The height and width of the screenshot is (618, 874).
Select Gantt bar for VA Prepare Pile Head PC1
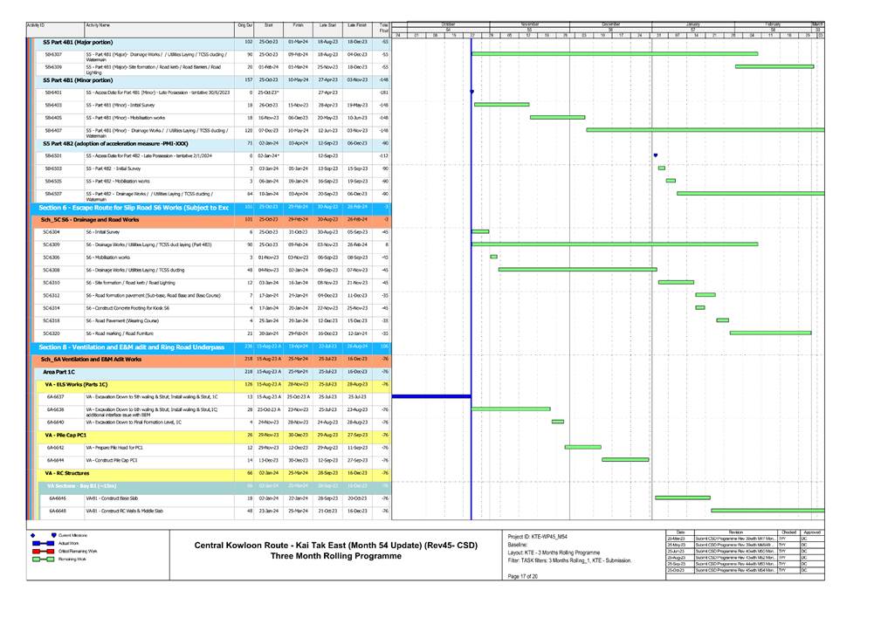coord(582,447)
